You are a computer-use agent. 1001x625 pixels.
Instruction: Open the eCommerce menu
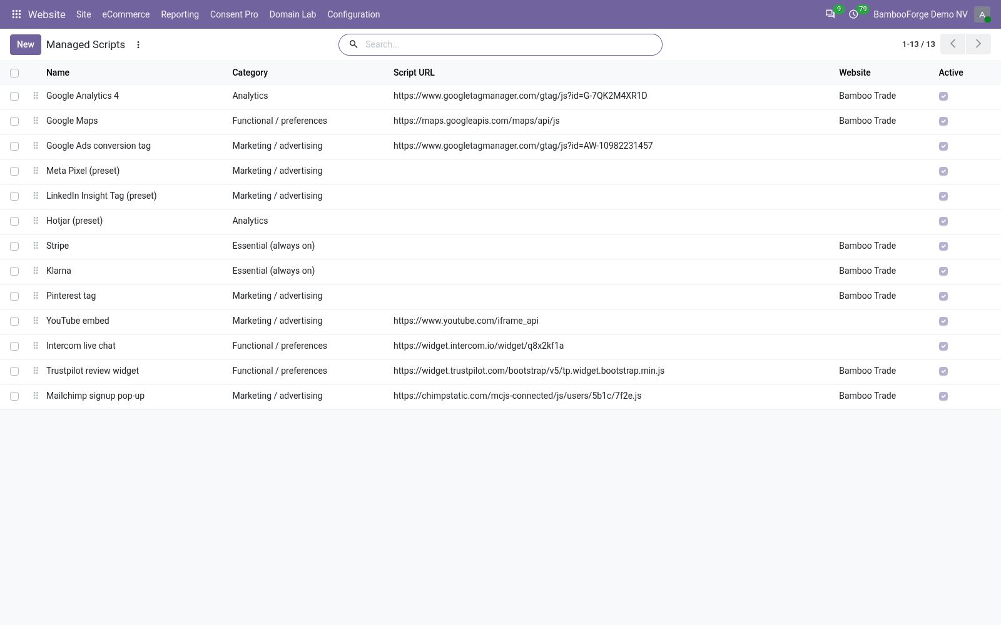tap(126, 14)
